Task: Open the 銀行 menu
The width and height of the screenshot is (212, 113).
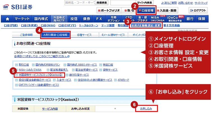Action: 190,19
